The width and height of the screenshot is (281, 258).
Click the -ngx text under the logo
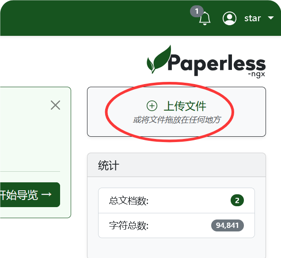point(256,74)
